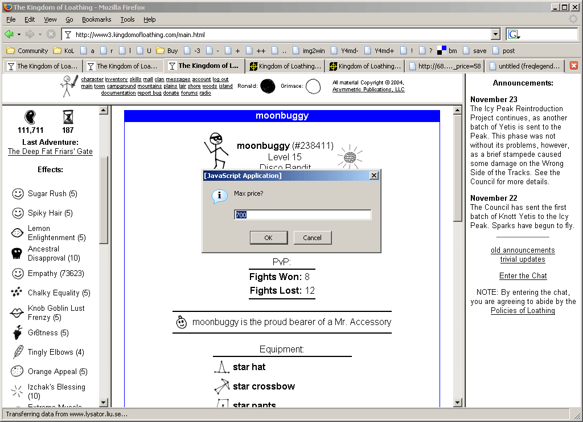Close the JavaScript Application dialog
Screen dimensions: 583x422
point(374,176)
